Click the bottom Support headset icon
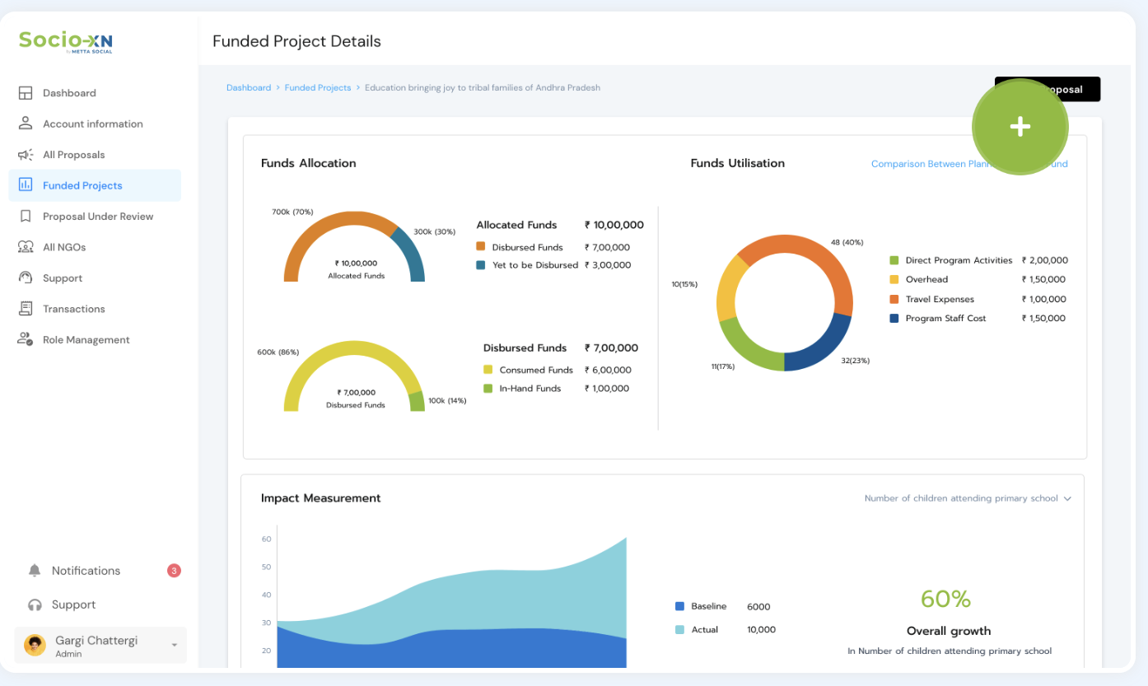 tap(35, 604)
